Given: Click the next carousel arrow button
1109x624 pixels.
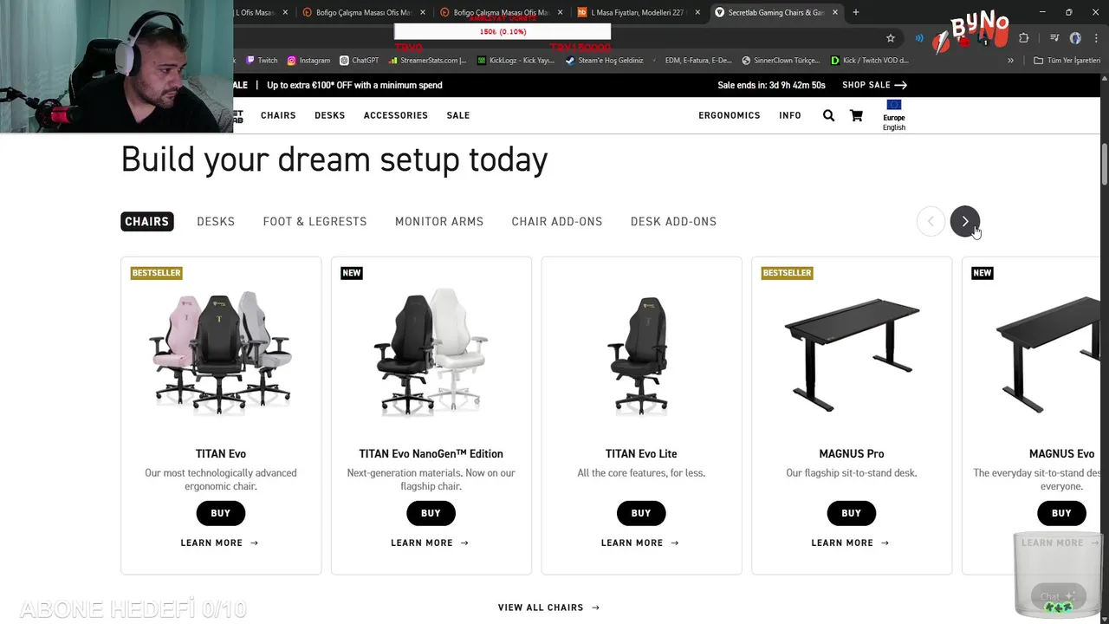Looking at the screenshot, I should tap(964, 221).
